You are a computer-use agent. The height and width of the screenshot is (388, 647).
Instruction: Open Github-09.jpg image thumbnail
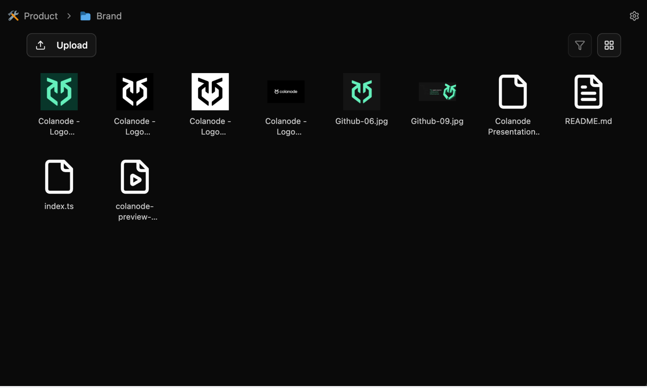pyautogui.click(x=437, y=92)
